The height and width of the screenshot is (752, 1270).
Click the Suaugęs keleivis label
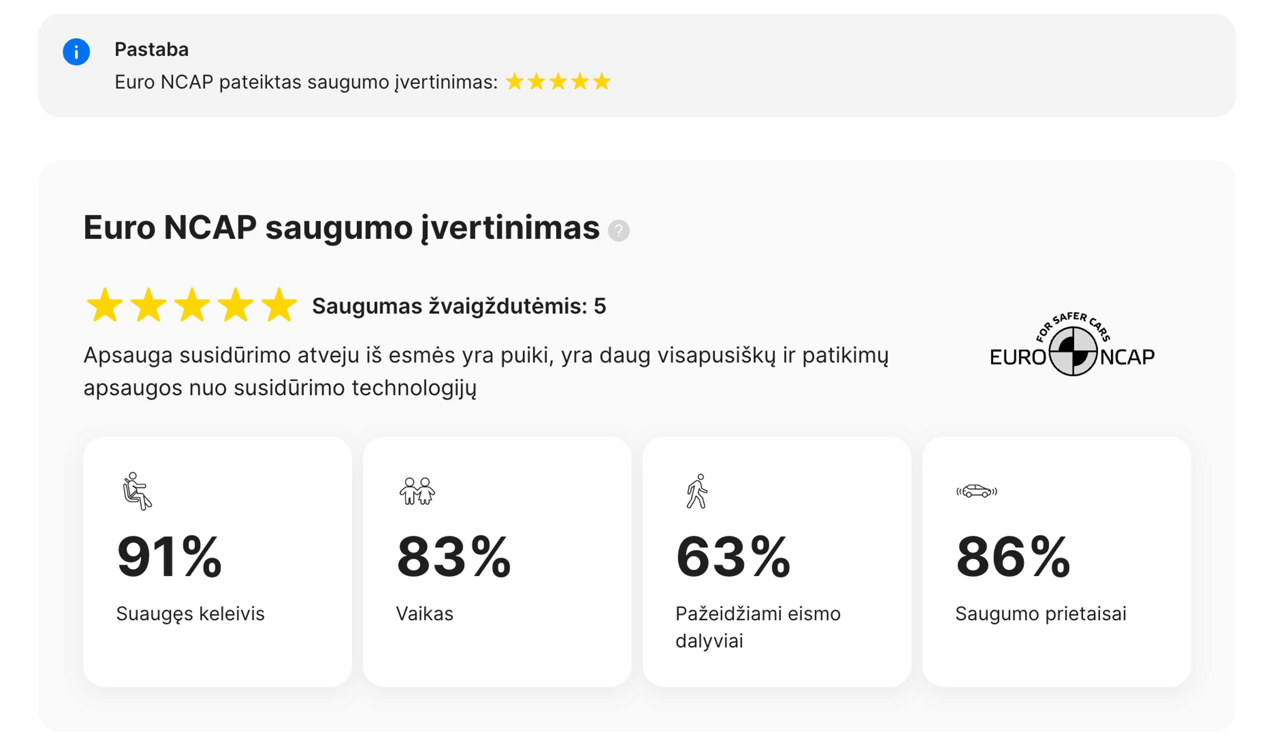click(x=190, y=614)
